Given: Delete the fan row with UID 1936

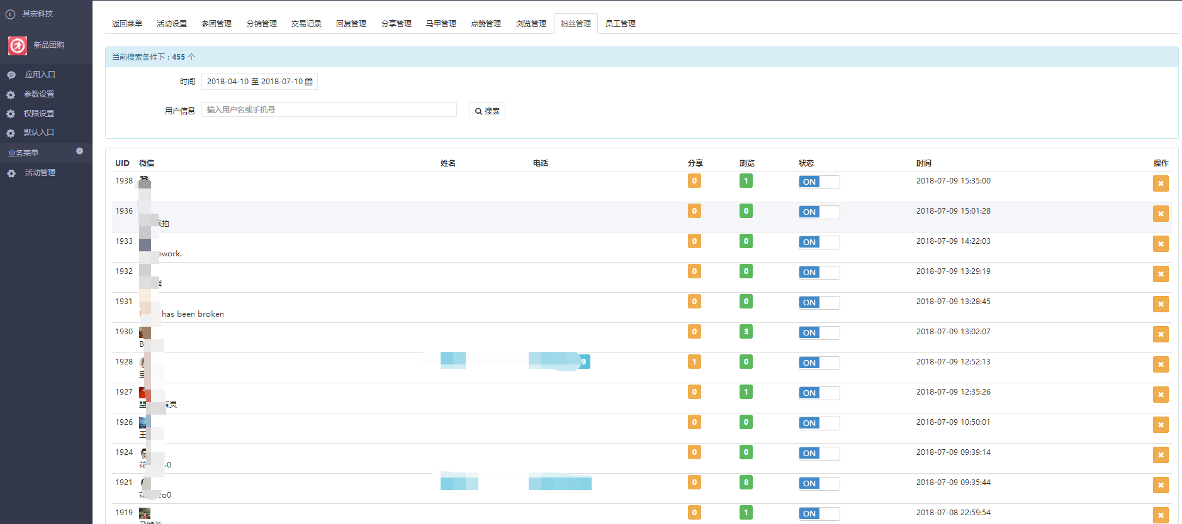Looking at the screenshot, I should 1161,214.
